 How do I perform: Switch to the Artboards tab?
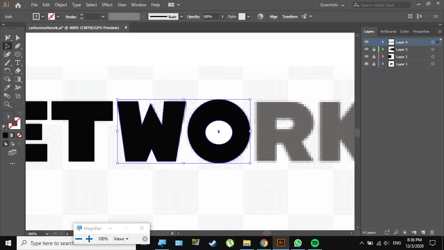pyautogui.click(x=388, y=31)
